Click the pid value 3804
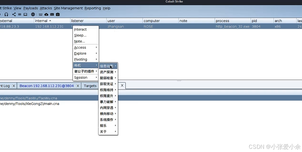The width and height of the screenshot is (302, 152). coord(256,26)
